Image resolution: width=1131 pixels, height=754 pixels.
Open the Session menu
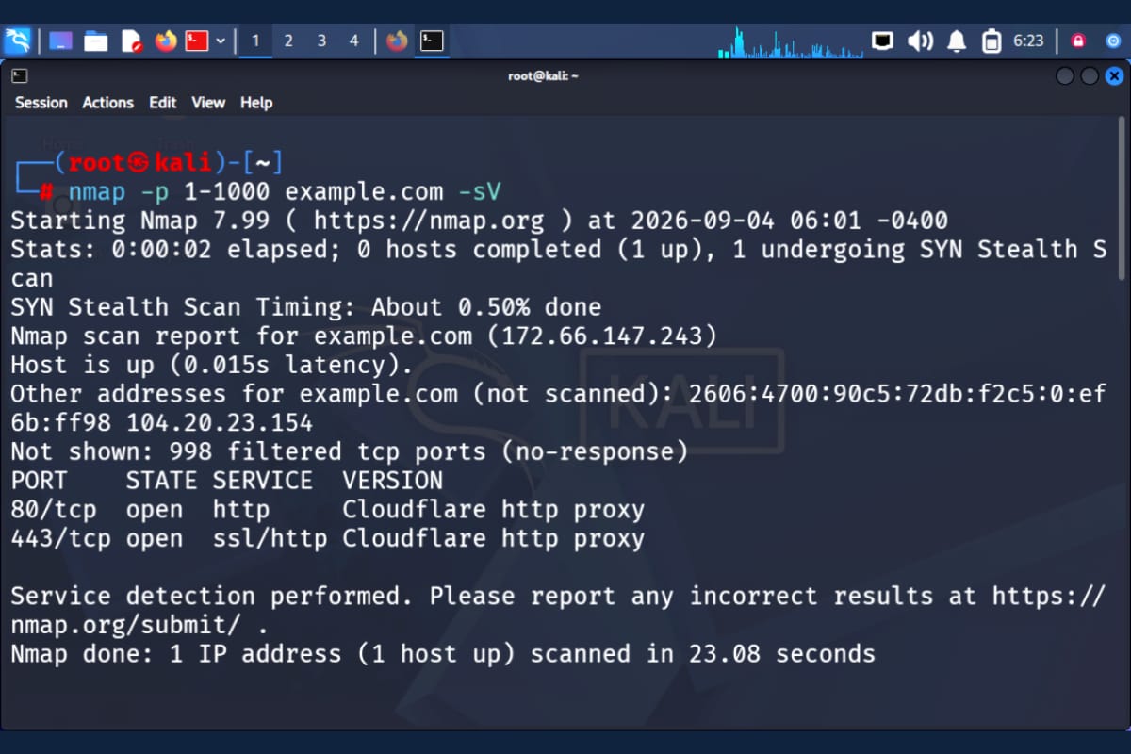coord(41,103)
